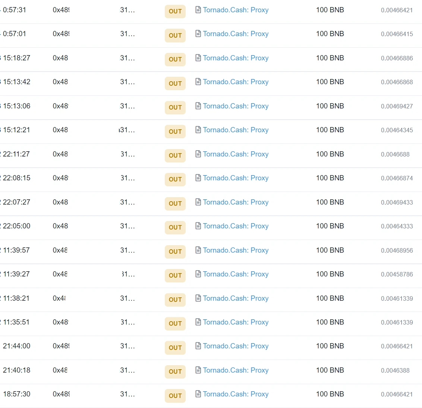This screenshot has width=422, height=408.
Task: Click the contract file icon in the 22:08:15 row
Action: point(198,178)
